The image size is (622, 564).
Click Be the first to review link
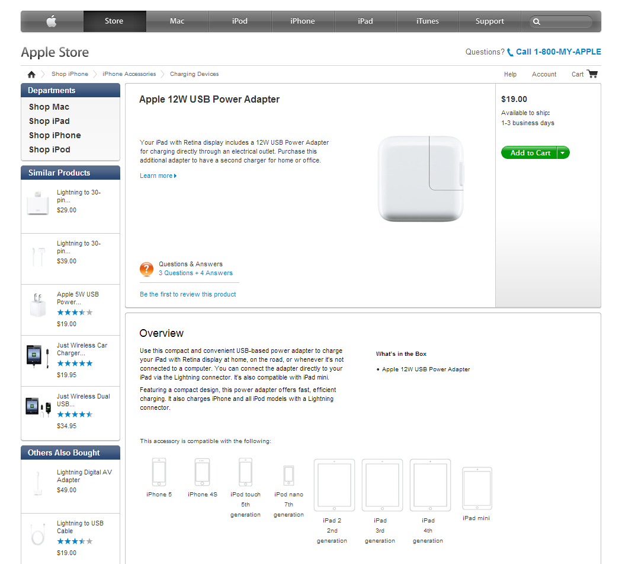click(x=188, y=294)
